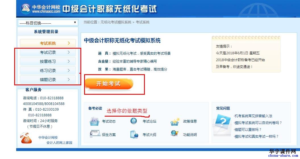Expand the 考试记录 chevron arrow

pyautogui.click(x=69, y=52)
